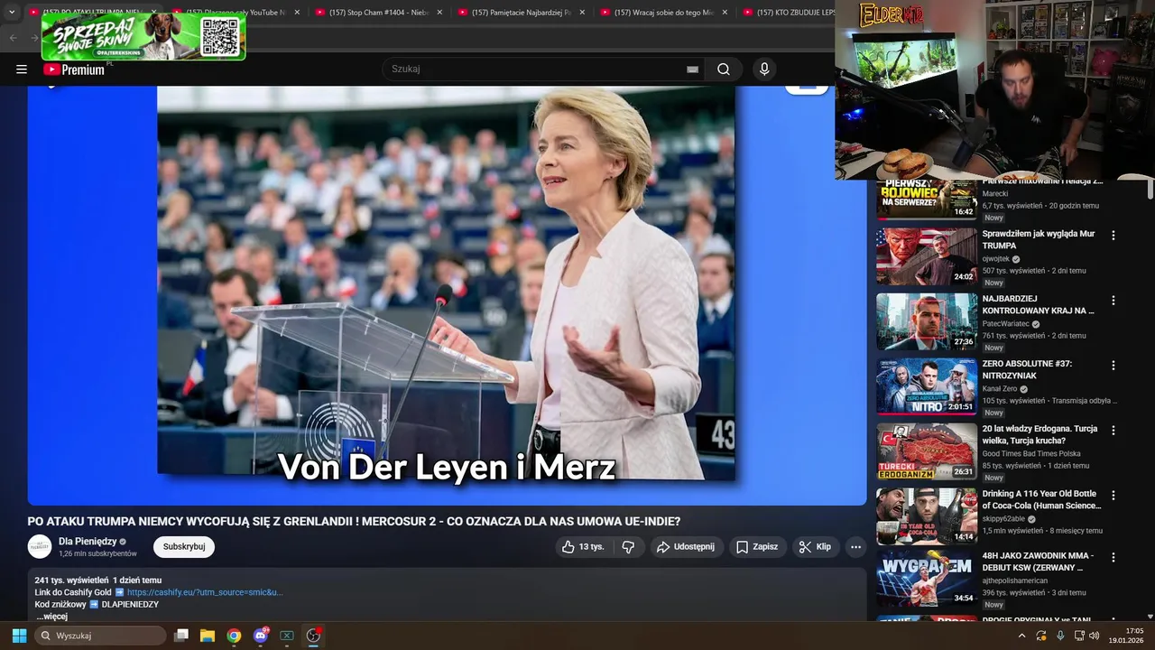This screenshot has height=650, width=1155.
Task: Open Turecki Erdoganizm video thumbnail
Action: click(x=927, y=451)
